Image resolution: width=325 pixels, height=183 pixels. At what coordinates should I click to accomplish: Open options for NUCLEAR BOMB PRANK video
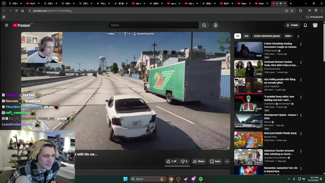click(301, 133)
